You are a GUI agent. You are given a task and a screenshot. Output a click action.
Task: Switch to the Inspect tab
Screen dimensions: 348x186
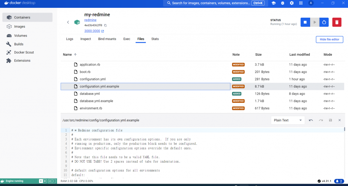click(86, 39)
